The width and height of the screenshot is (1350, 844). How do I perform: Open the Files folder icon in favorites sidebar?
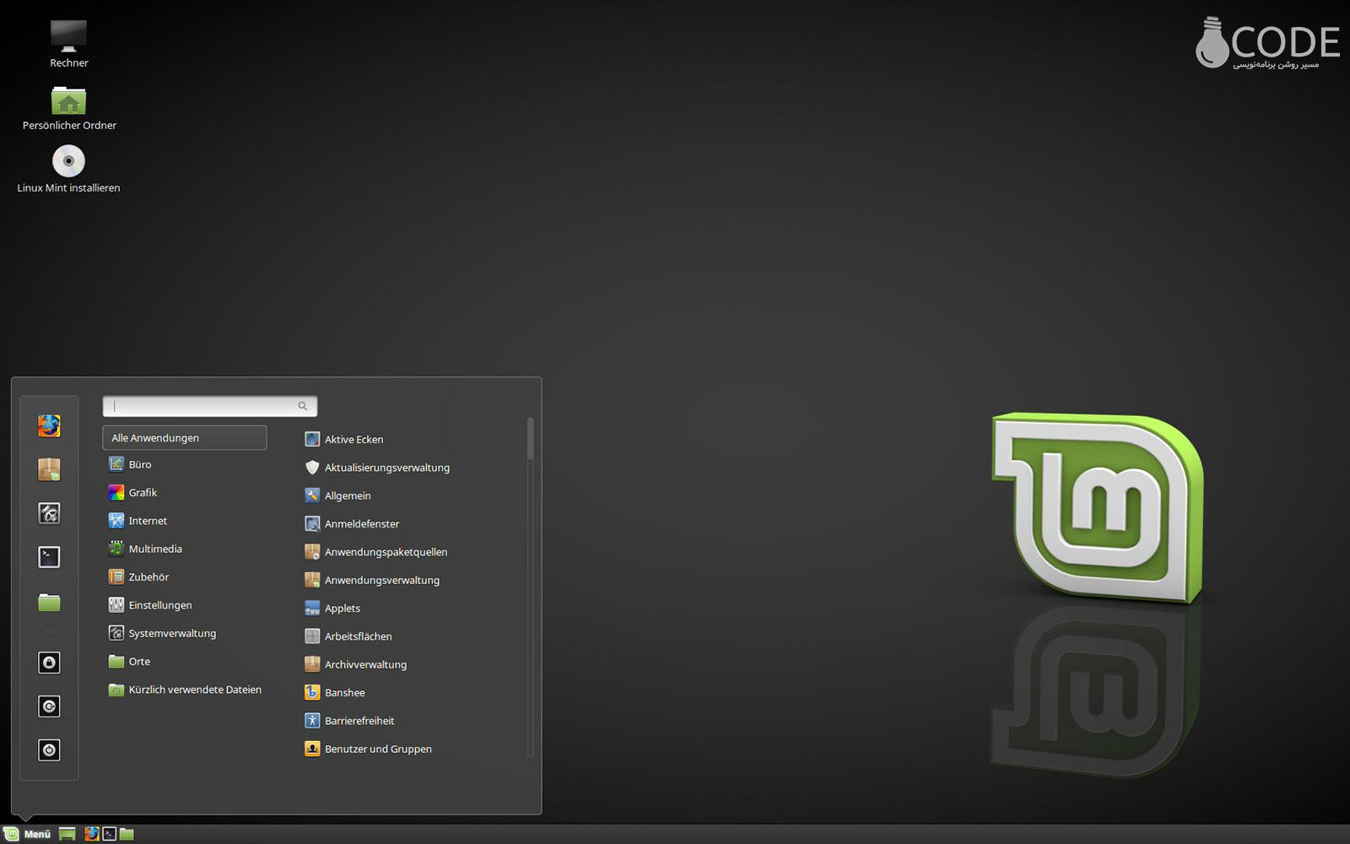(49, 602)
